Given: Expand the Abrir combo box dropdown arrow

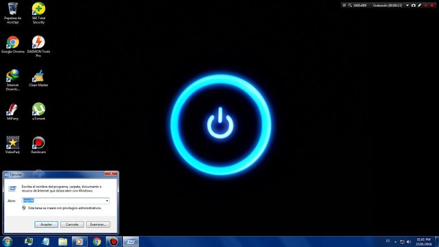Looking at the screenshot, I should click(107, 201).
